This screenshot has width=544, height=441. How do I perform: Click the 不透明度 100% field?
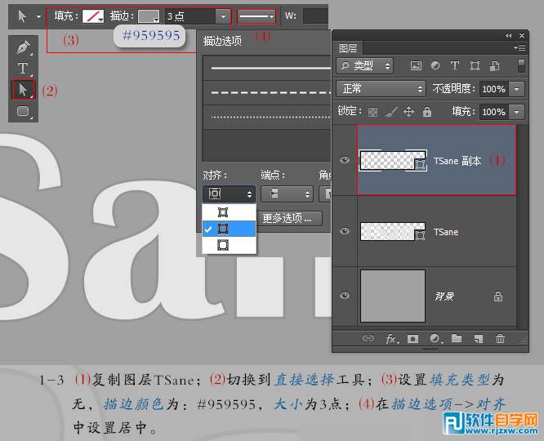493,89
